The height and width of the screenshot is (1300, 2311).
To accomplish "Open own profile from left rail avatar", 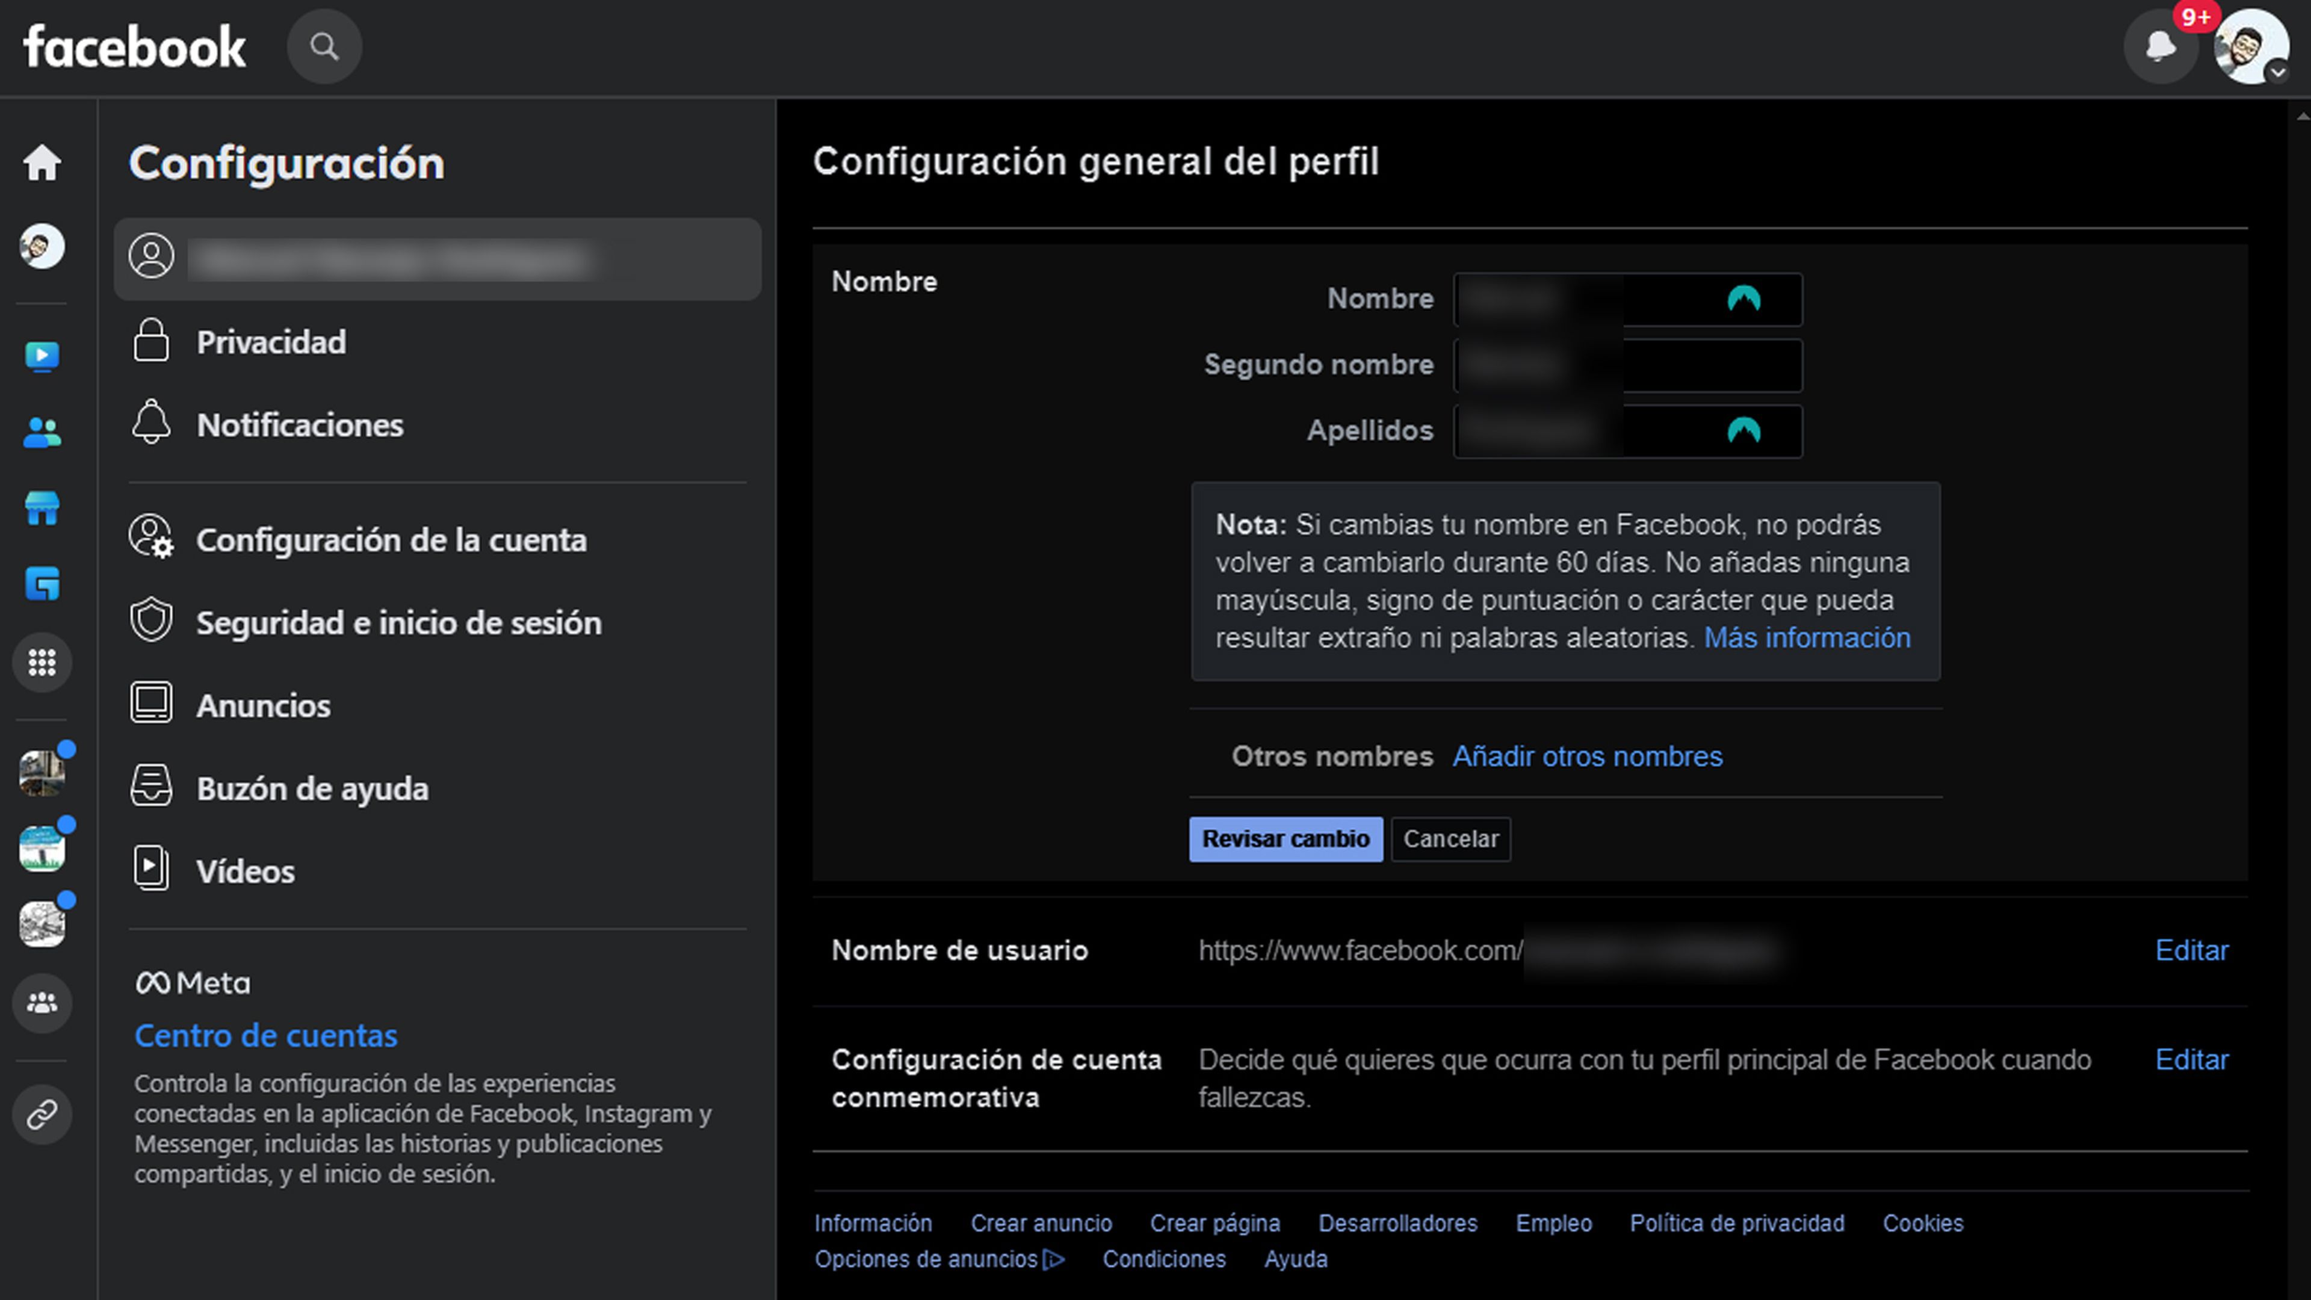I will 42,246.
